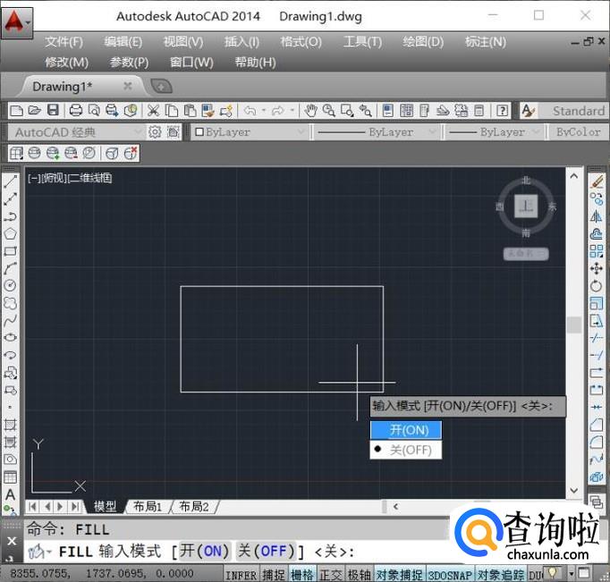Image resolution: width=610 pixels, height=582 pixels.
Task: Click the Erase tool in the modify toolbar
Action: pos(597,181)
